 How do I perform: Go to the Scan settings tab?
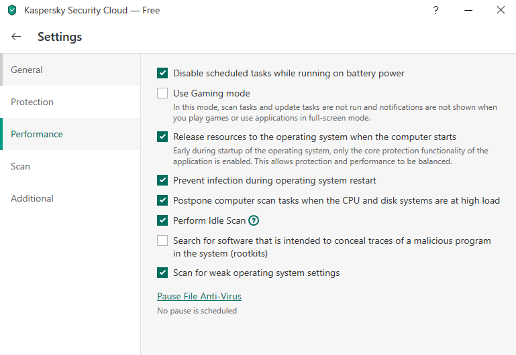click(20, 166)
